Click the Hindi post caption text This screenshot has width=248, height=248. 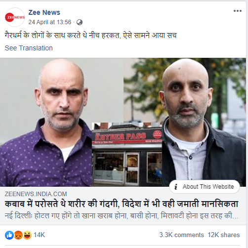(91, 35)
